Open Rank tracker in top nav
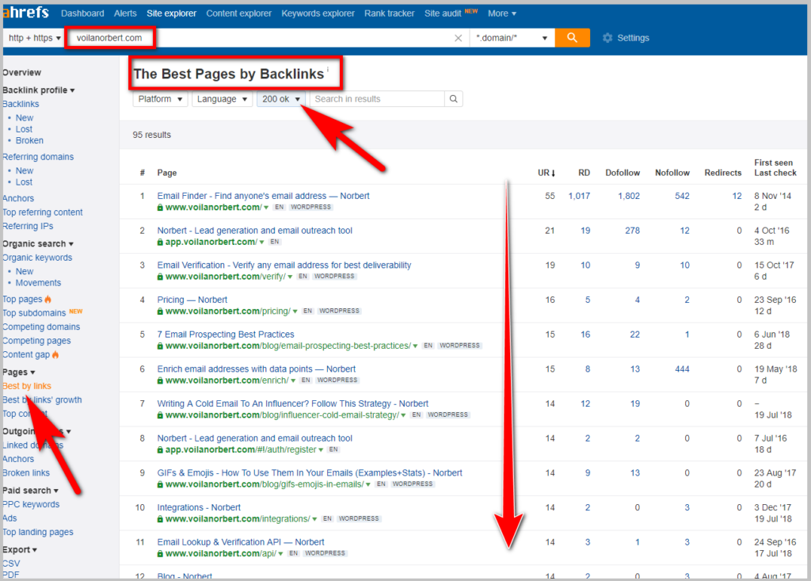Viewport: 811px width, 581px height. tap(389, 13)
